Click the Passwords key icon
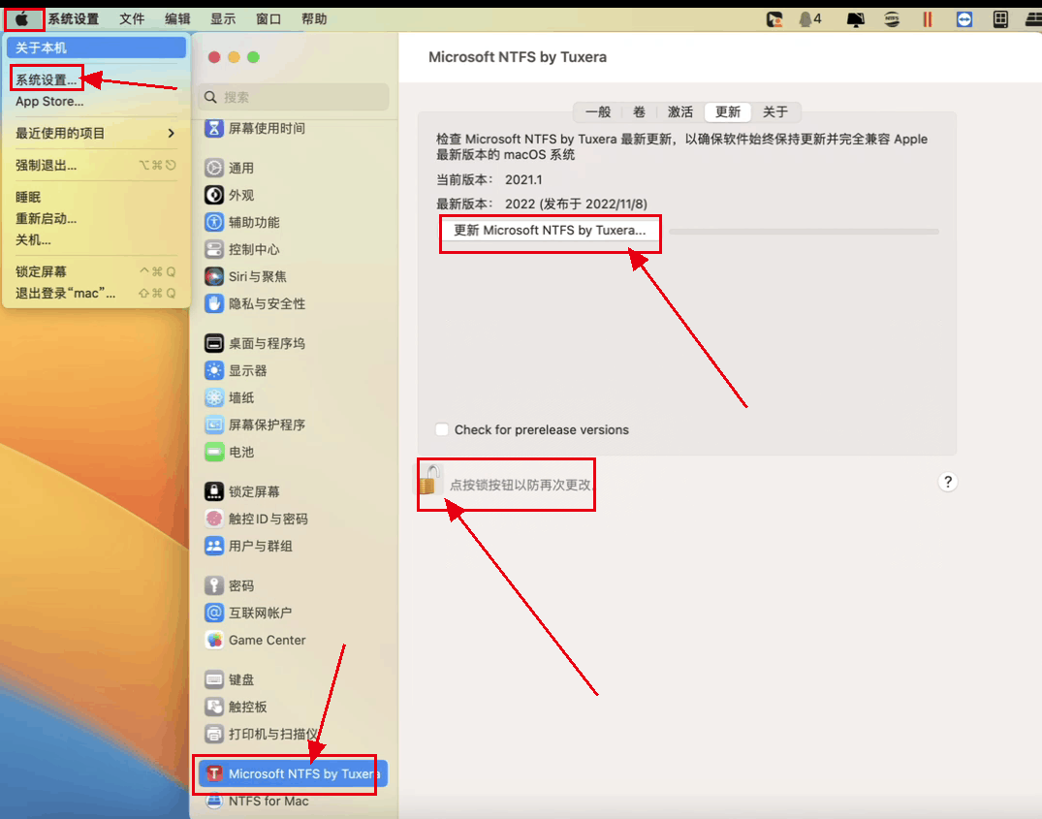This screenshot has width=1042, height=819. tap(214, 585)
